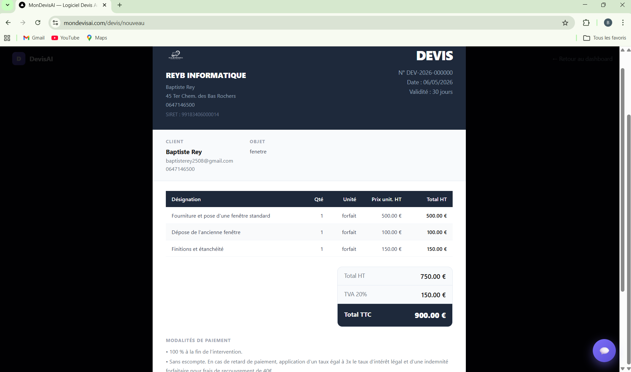Open the browser extensions puzzle icon
This screenshot has width=631, height=372.
(x=586, y=23)
